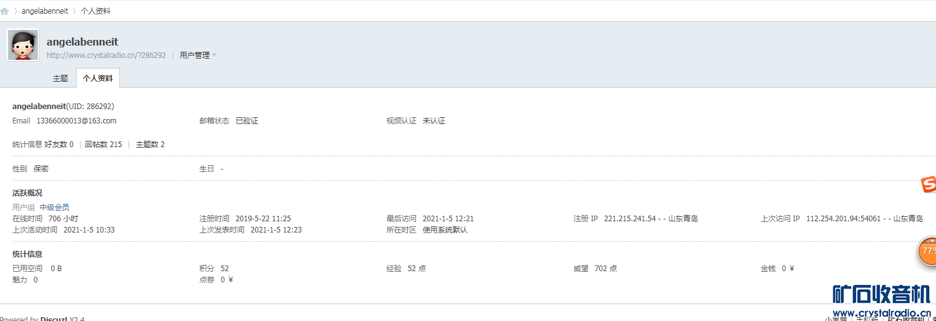936x321 pixels.
Task: View the 回帖数 215 replies link
Action: coord(104,145)
